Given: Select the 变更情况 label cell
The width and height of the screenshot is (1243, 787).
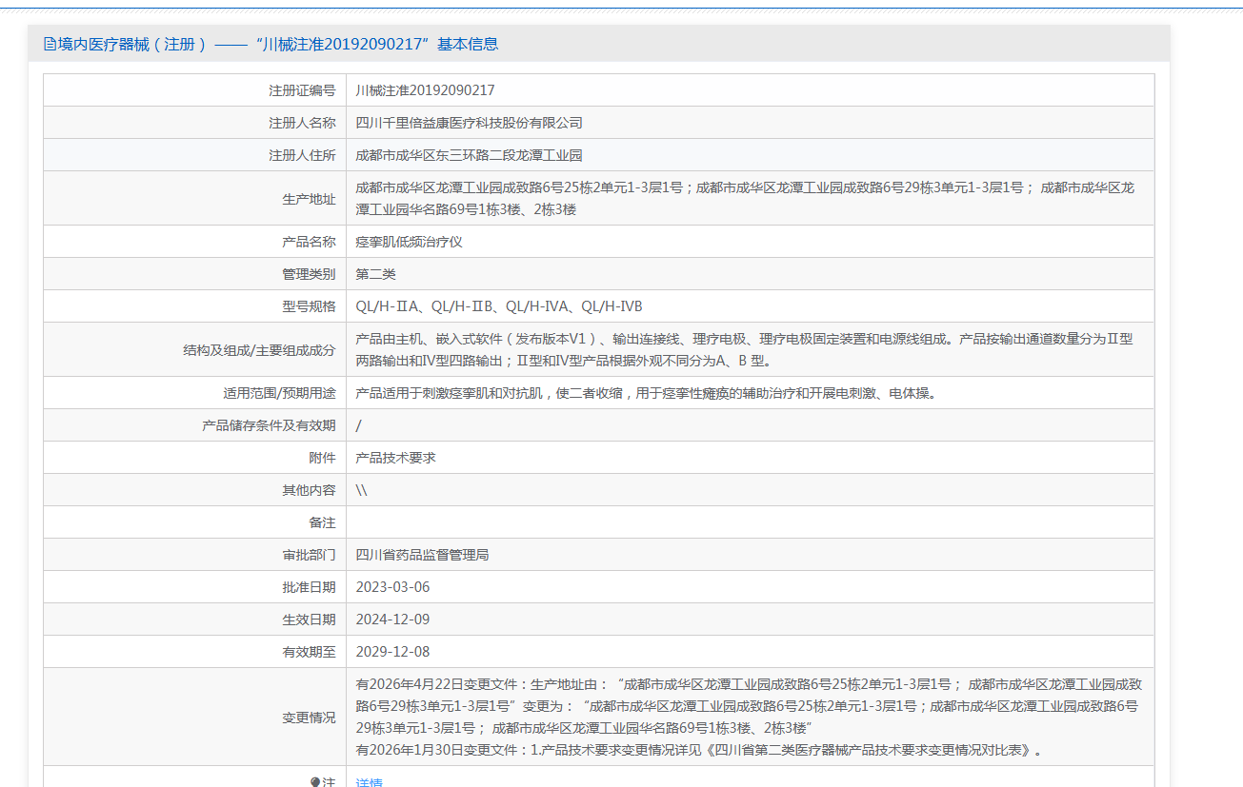Looking at the screenshot, I should 194,718.
